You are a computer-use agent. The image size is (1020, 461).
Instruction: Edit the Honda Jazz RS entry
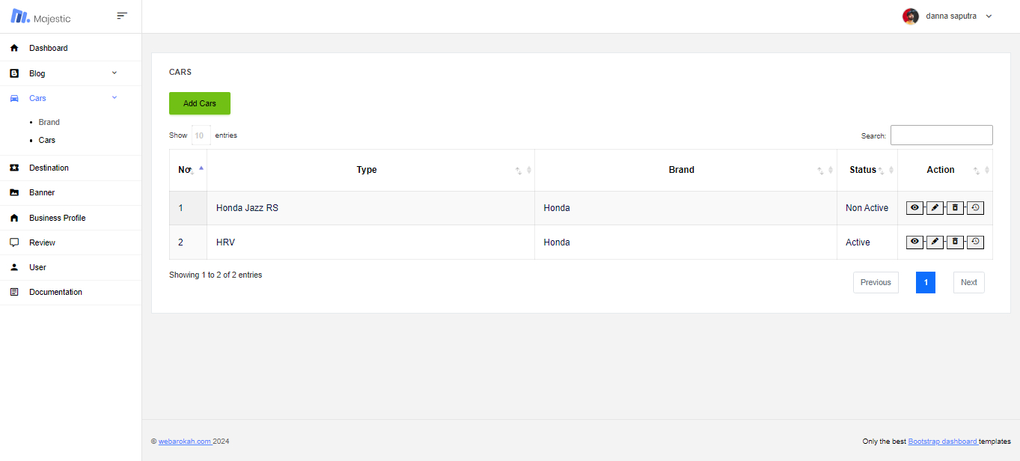pyautogui.click(x=935, y=208)
